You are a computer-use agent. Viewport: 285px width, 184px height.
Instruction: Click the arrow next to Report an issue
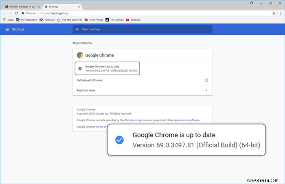(x=206, y=90)
